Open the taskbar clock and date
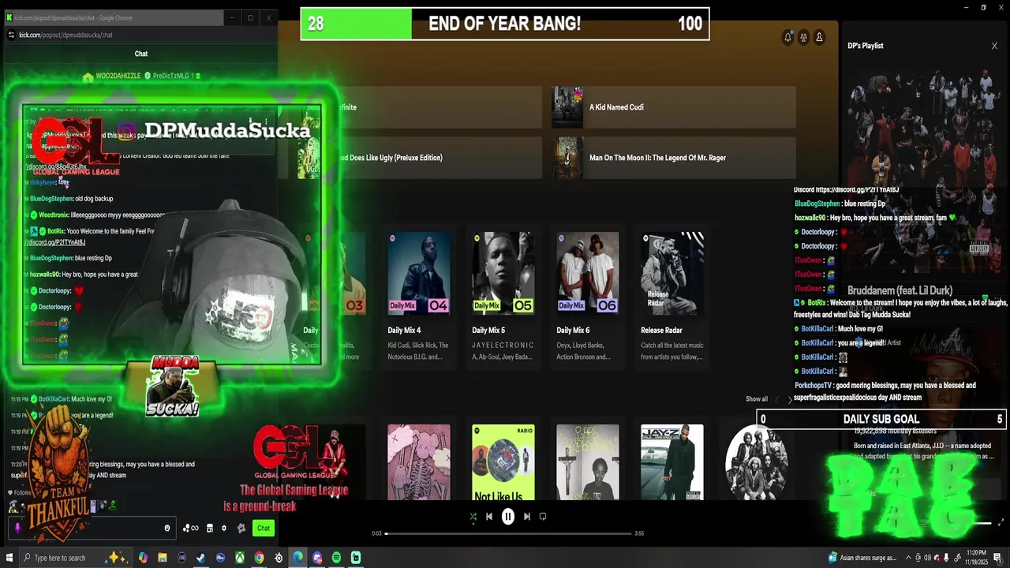 click(976, 558)
